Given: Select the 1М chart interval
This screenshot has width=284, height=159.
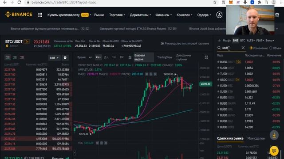Looking at the screenshot, I should coord(122,57).
